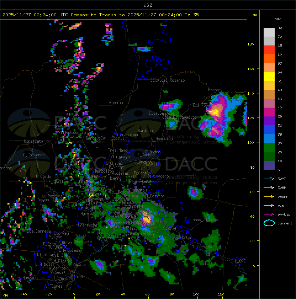Click the 180 km mark on the vertical axis

pos(250,44)
